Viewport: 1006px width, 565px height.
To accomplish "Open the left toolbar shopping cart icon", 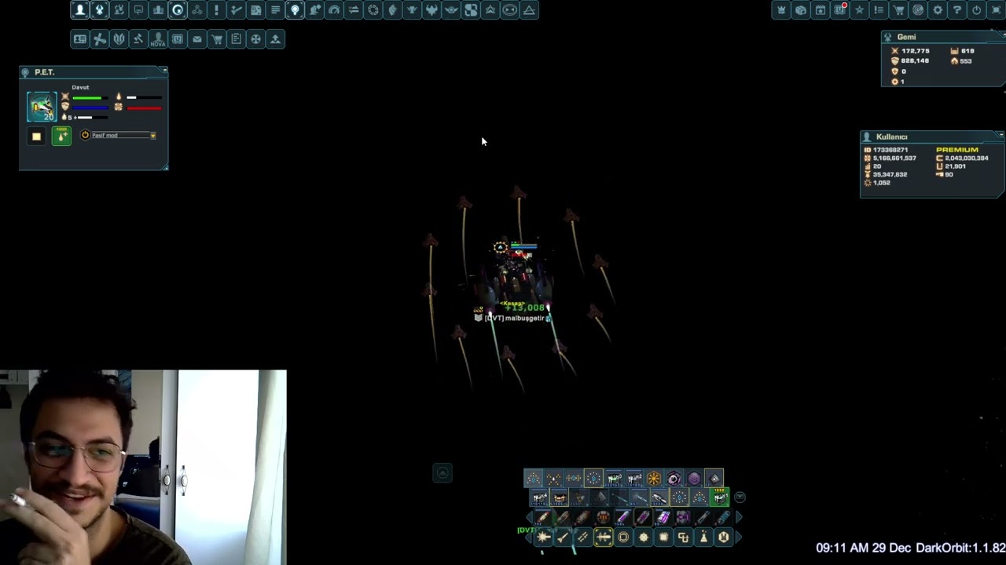I will click(x=217, y=38).
